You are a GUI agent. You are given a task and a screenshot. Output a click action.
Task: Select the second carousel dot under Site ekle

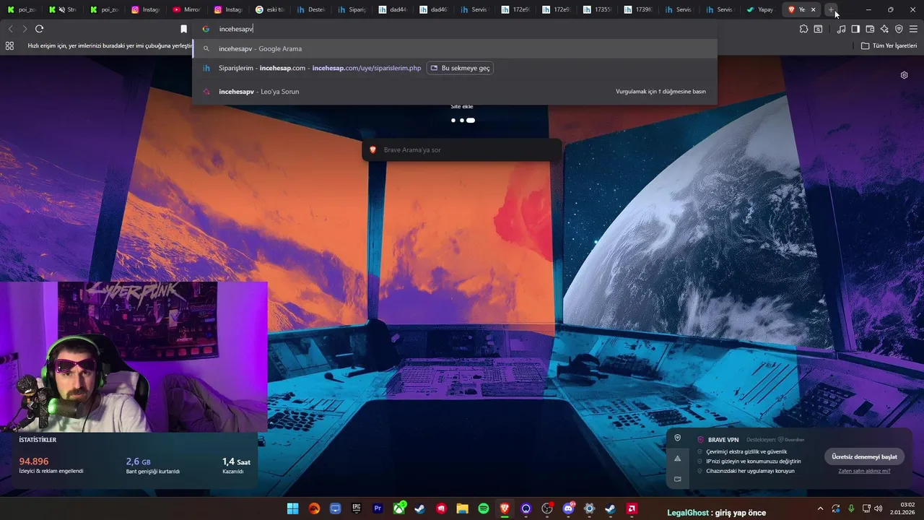(x=462, y=121)
